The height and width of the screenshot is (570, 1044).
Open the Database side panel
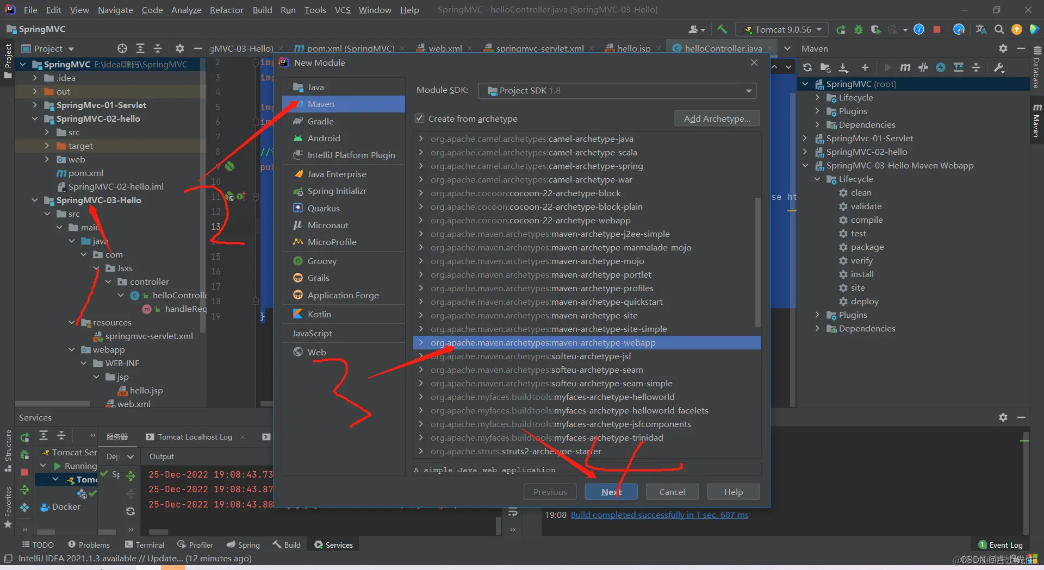1036,67
